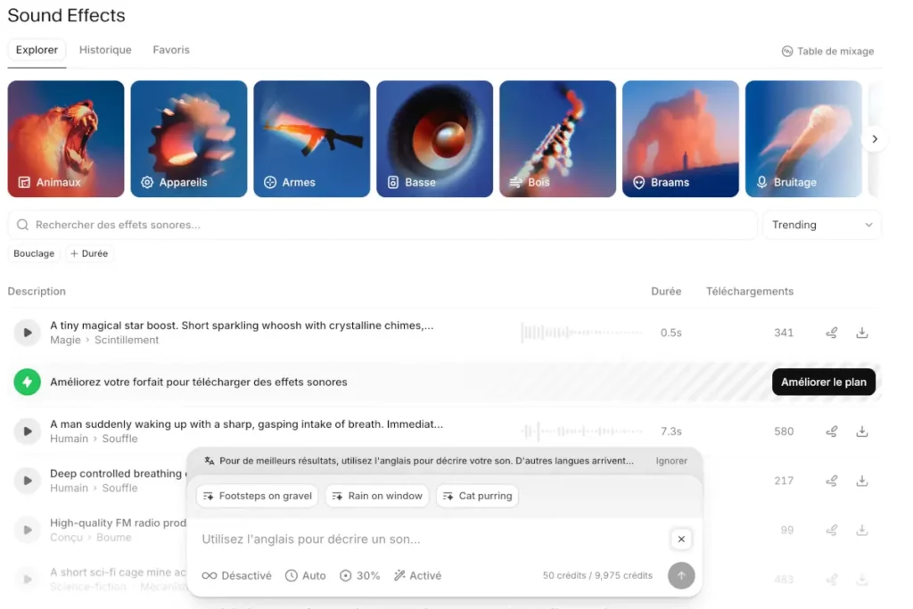Expand the Durée filter
This screenshot has width=913, height=609.
pos(89,253)
